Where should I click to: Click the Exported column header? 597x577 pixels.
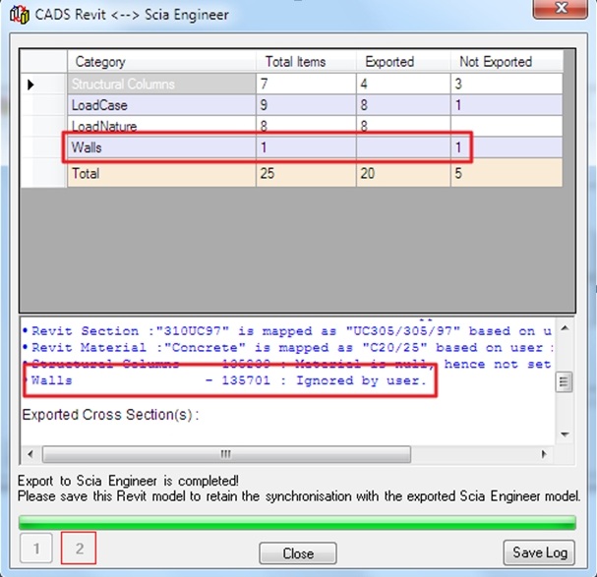tap(403, 61)
